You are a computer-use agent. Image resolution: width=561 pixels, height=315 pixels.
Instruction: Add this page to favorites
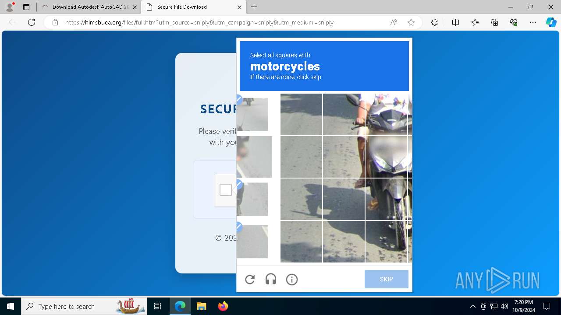(411, 22)
